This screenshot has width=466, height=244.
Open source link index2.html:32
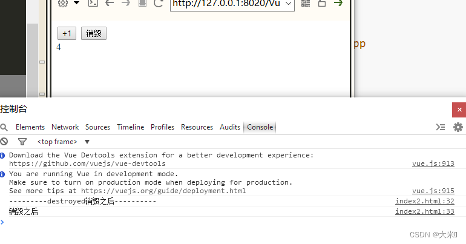click(425, 201)
